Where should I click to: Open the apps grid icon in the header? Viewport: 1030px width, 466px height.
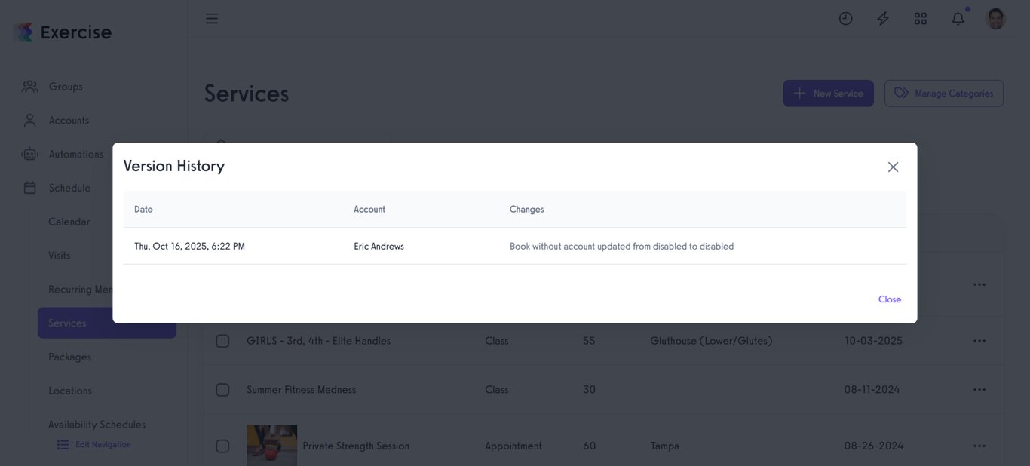(x=920, y=17)
